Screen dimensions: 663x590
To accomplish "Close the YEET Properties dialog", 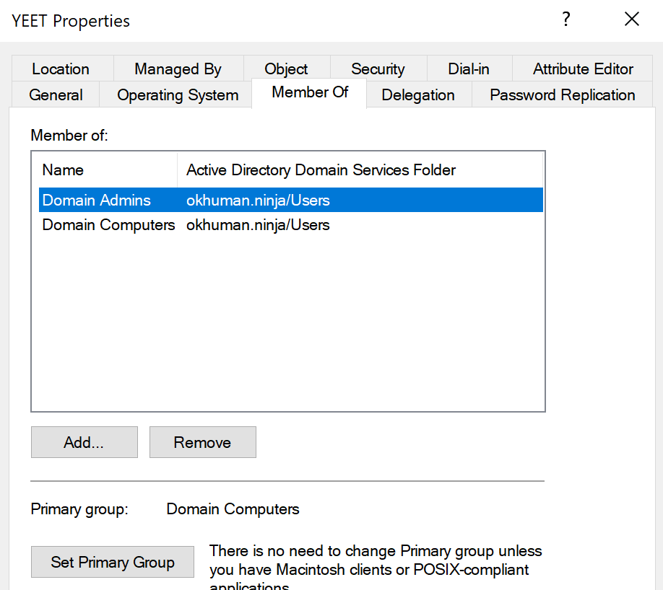I will coord(632,20).
